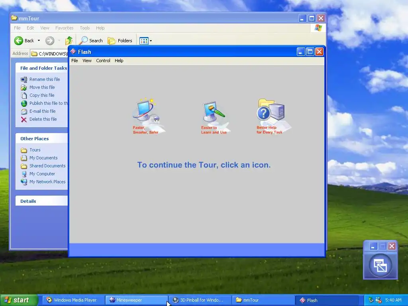
Task: Open Shared Documents in Other Places
Action: click(47, 166)
